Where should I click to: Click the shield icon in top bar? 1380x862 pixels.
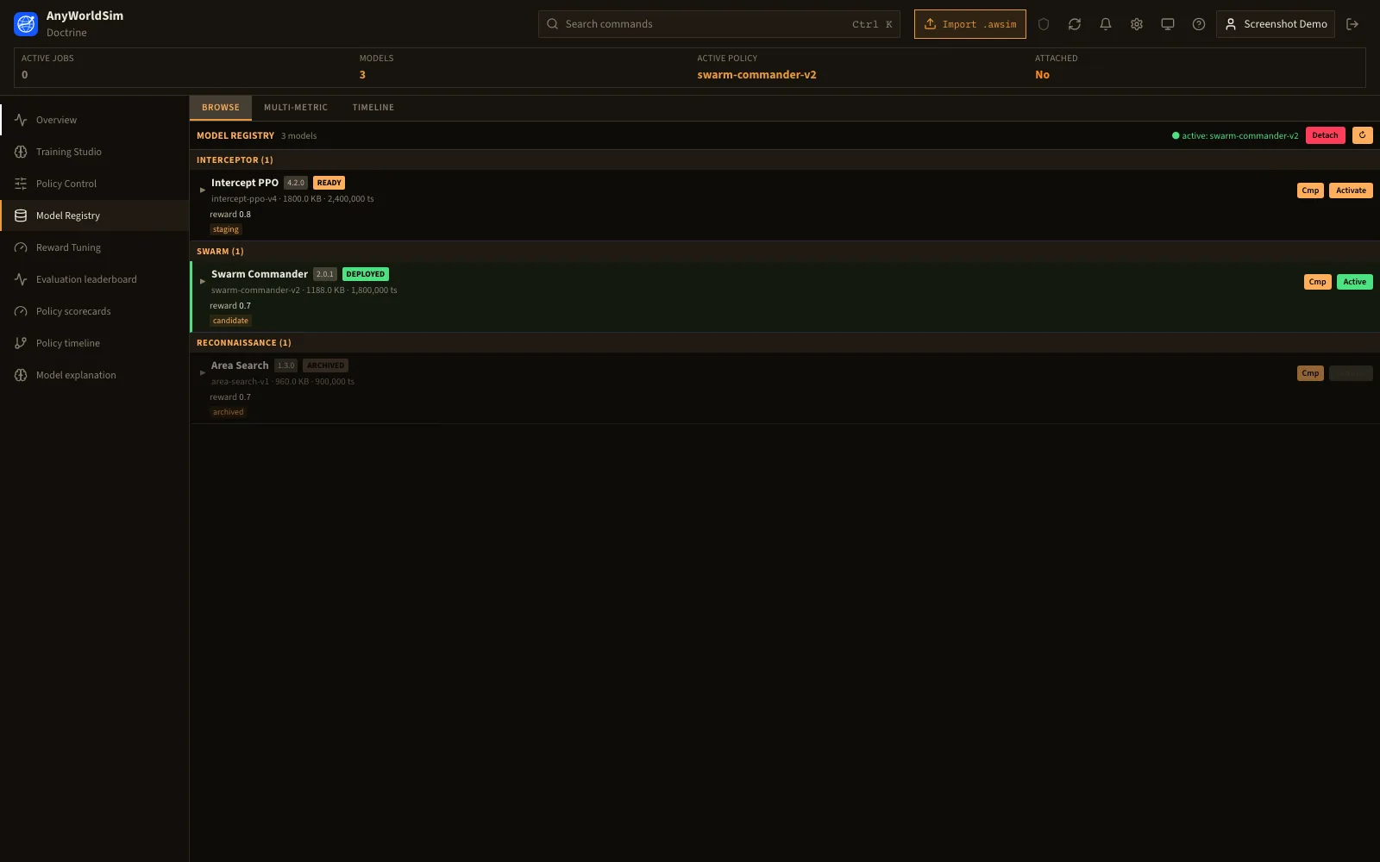click(x=1044, y=24)
